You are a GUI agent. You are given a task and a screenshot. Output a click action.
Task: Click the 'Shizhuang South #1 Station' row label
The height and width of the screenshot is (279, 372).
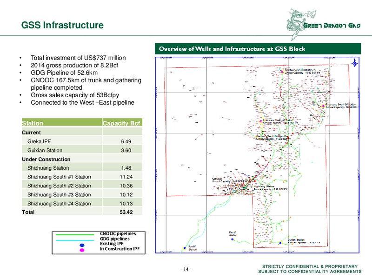pos(59,177)
